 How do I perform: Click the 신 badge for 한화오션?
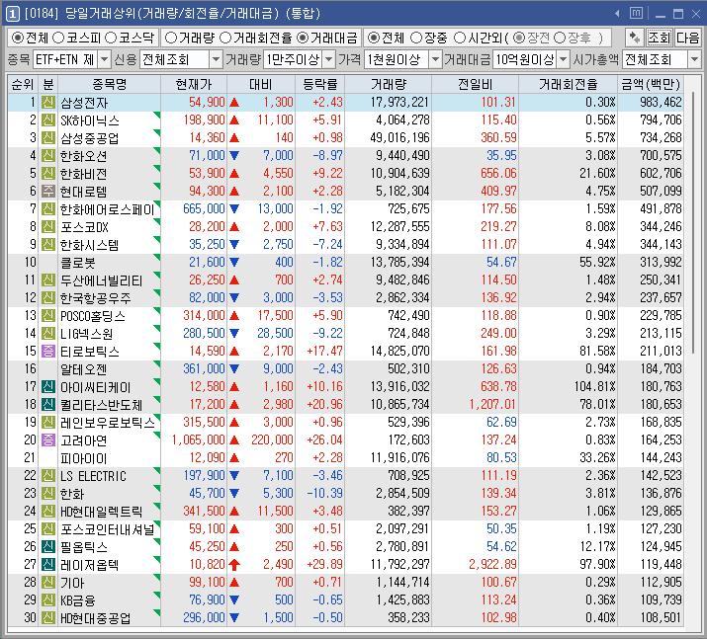[48, 156]
